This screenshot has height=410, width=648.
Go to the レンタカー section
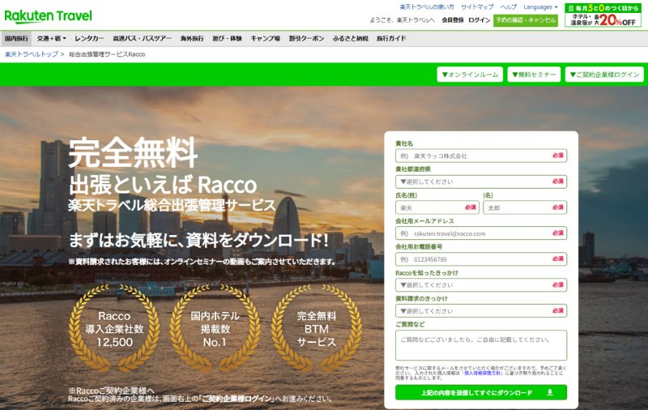point(89,38)
